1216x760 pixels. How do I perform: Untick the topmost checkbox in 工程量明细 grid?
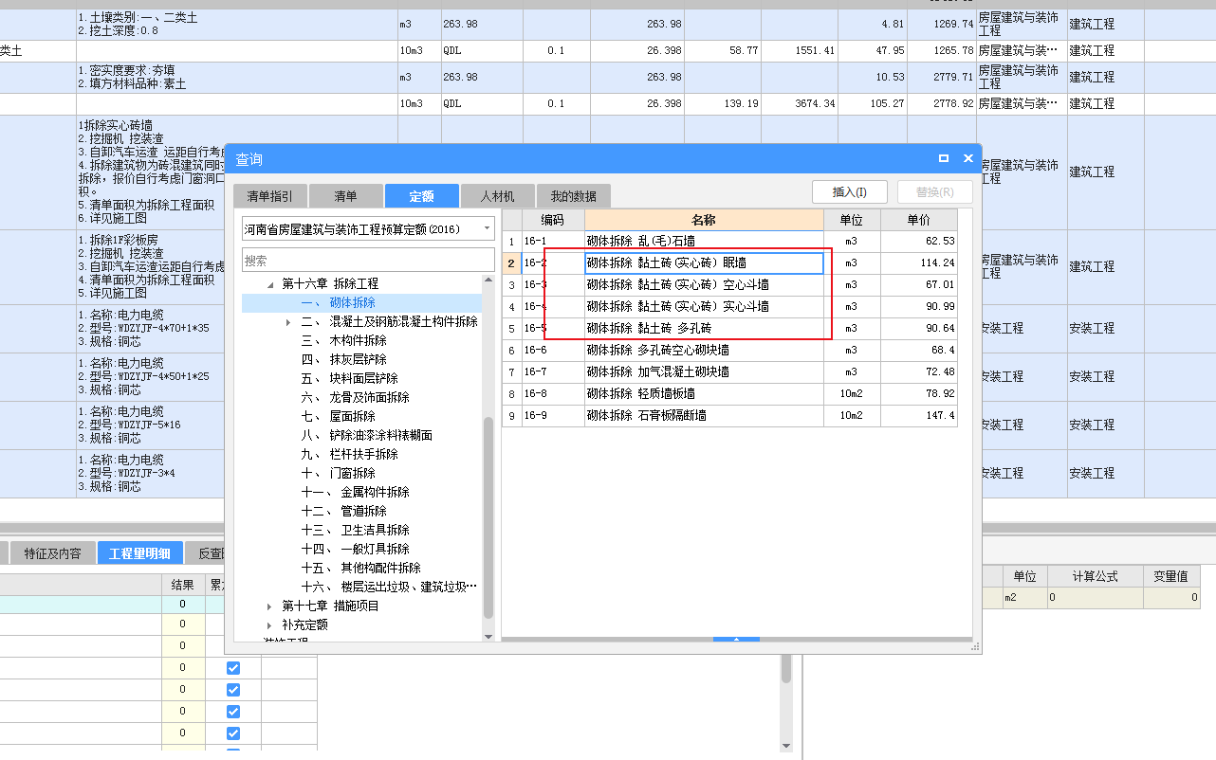(x=233, y=668)
